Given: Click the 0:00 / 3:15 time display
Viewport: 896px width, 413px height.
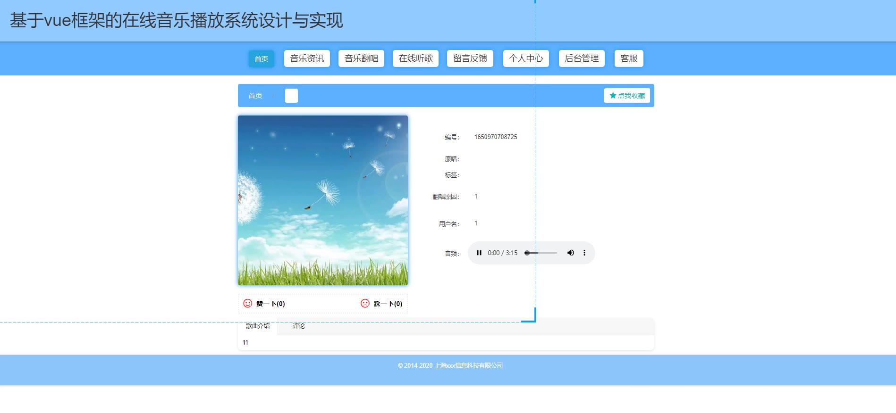Looking at the screenshot, I should 502,253.
